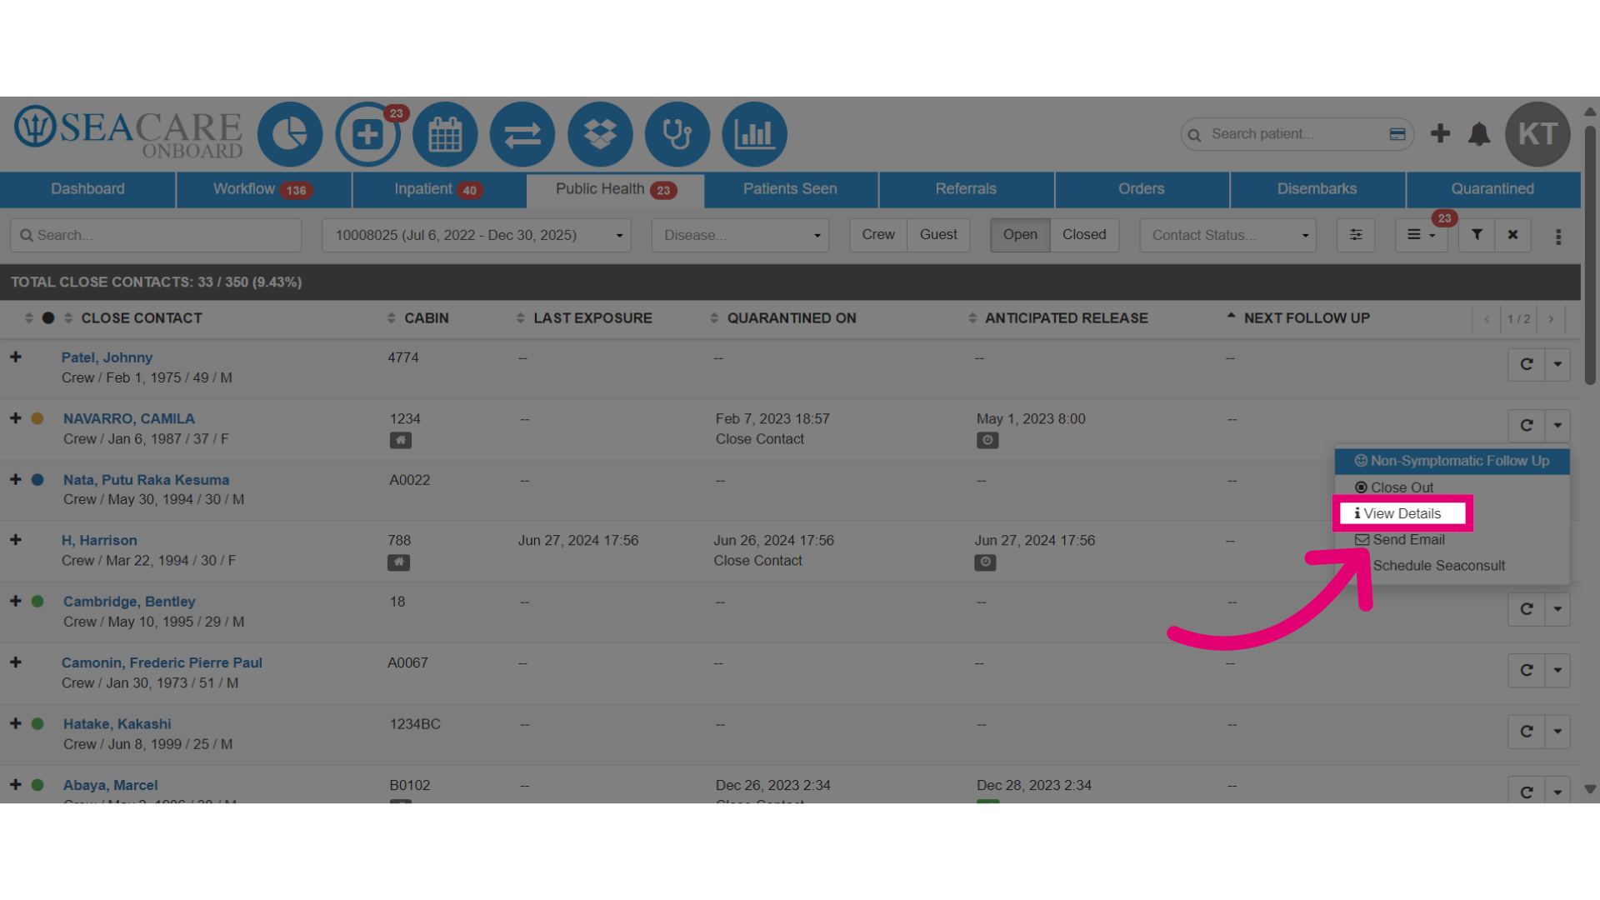Open the Contact Status dropdown
The height and width of the screenshot is (900, 1600).
pos(1227,235)
